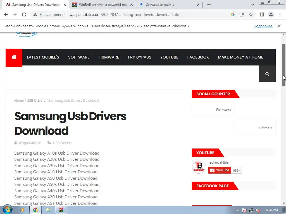Click the page vertical scrollbar thumb
This screenshot has width=286, height=214.
[x=284, y=65]
